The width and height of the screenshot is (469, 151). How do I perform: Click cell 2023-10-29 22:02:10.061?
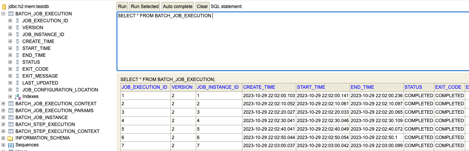[x=323, y=104]
